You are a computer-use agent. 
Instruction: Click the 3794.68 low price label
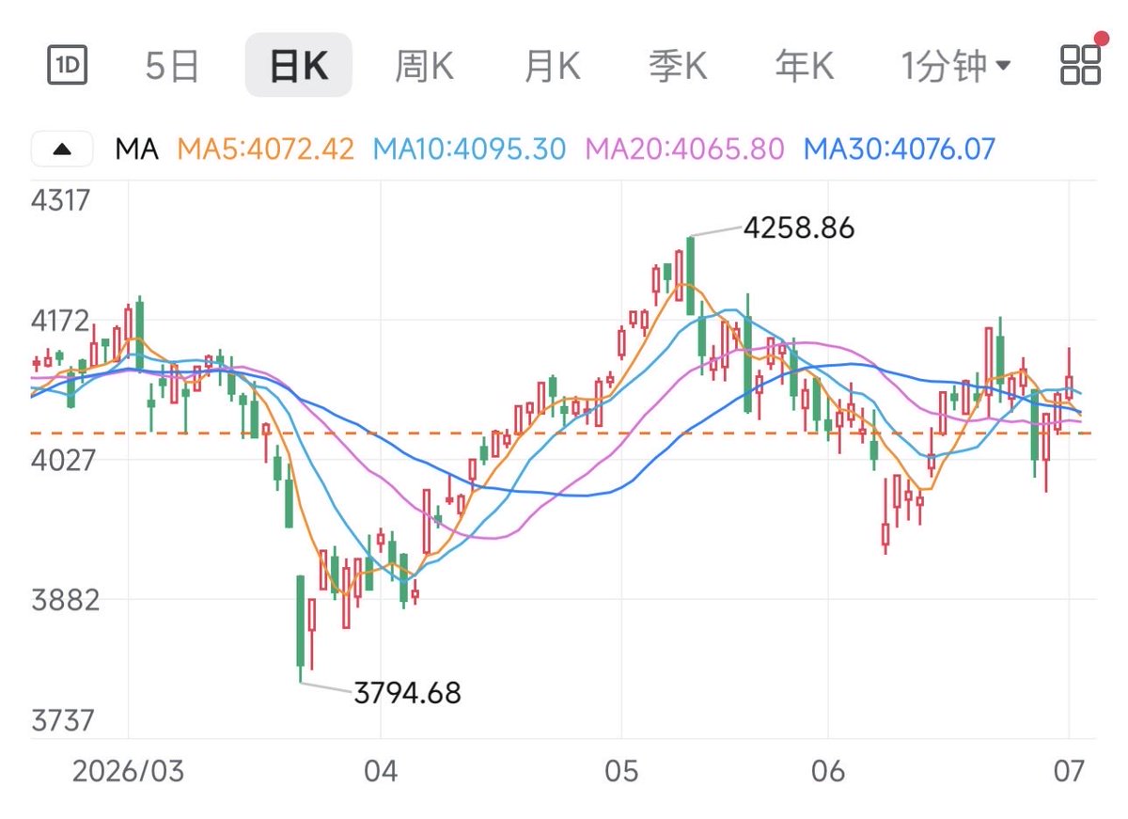(x=407, y=694)
